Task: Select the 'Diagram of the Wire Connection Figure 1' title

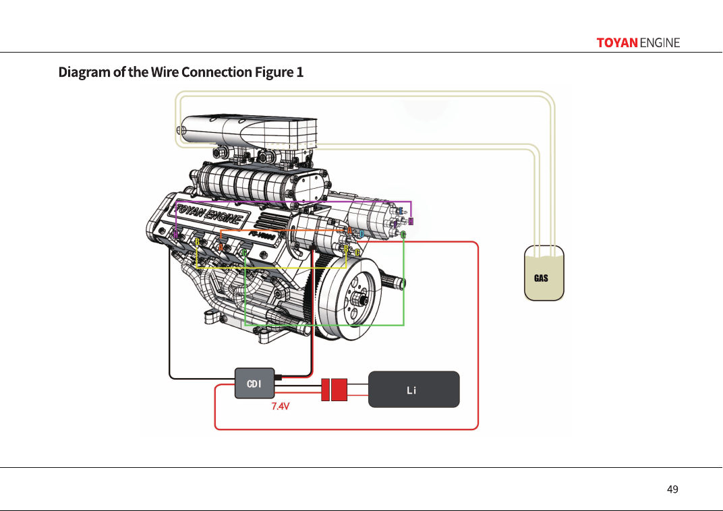Action: click(181, 72)
